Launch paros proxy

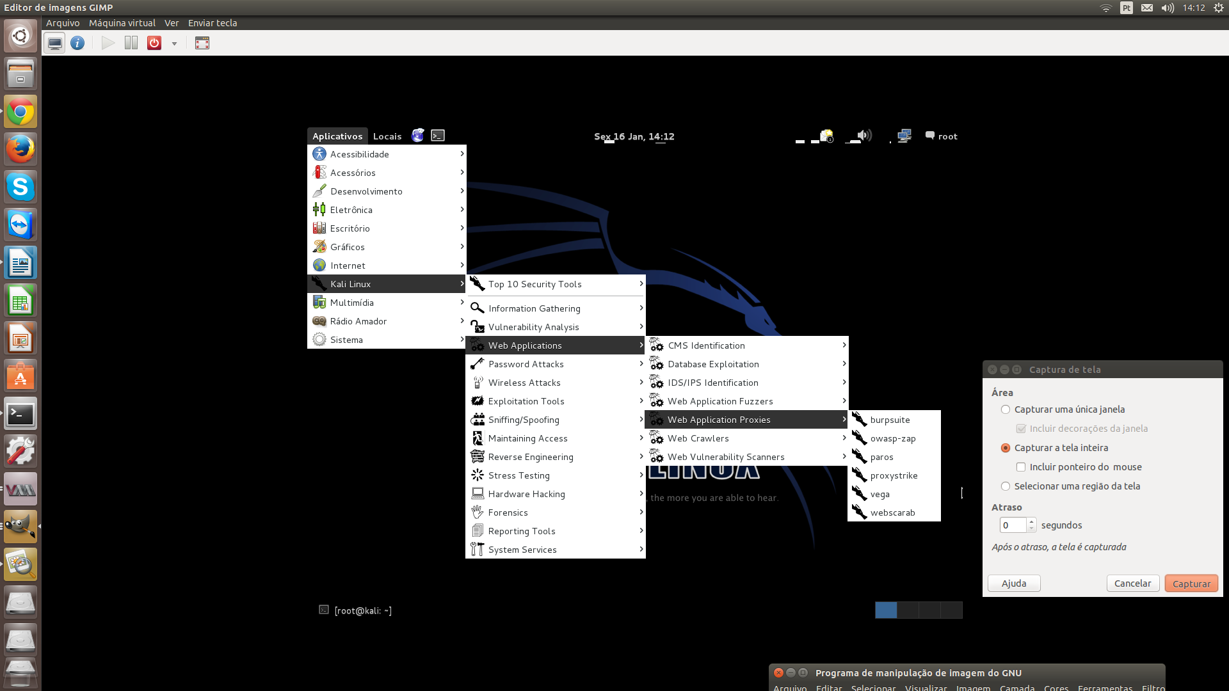tap(894, 457)
